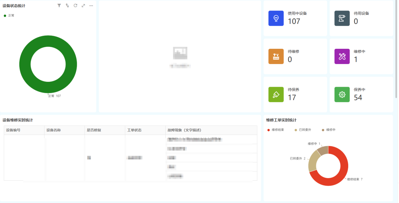Click the green 待保养 brush icon
Viewport: 399px width, 203px height.
click(x=276, y=95)
